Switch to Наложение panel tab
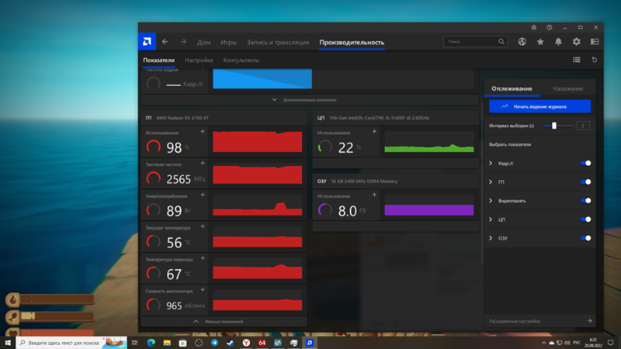 click(x=567, y=88)
